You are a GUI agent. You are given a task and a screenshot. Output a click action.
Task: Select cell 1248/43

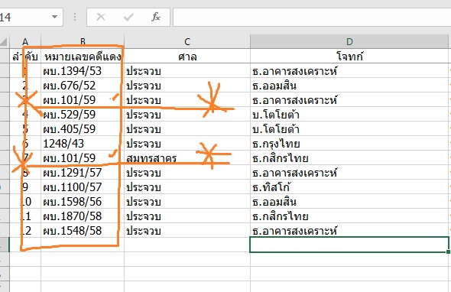[x=83, y=143]
